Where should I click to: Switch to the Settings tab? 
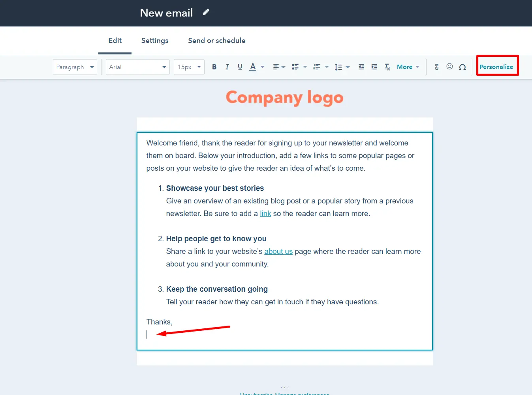(154, 41)
